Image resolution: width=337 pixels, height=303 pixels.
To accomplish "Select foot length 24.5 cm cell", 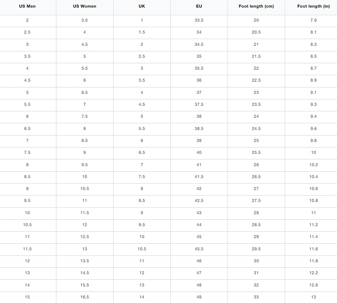I will (256, 128).
